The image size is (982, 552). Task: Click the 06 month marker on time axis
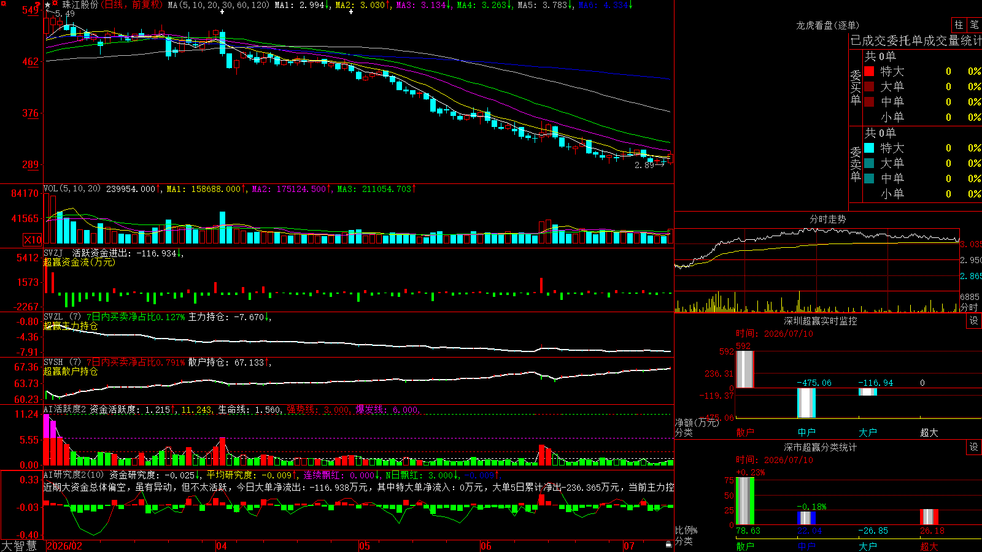pyautogui.click(x=486, y=546)
